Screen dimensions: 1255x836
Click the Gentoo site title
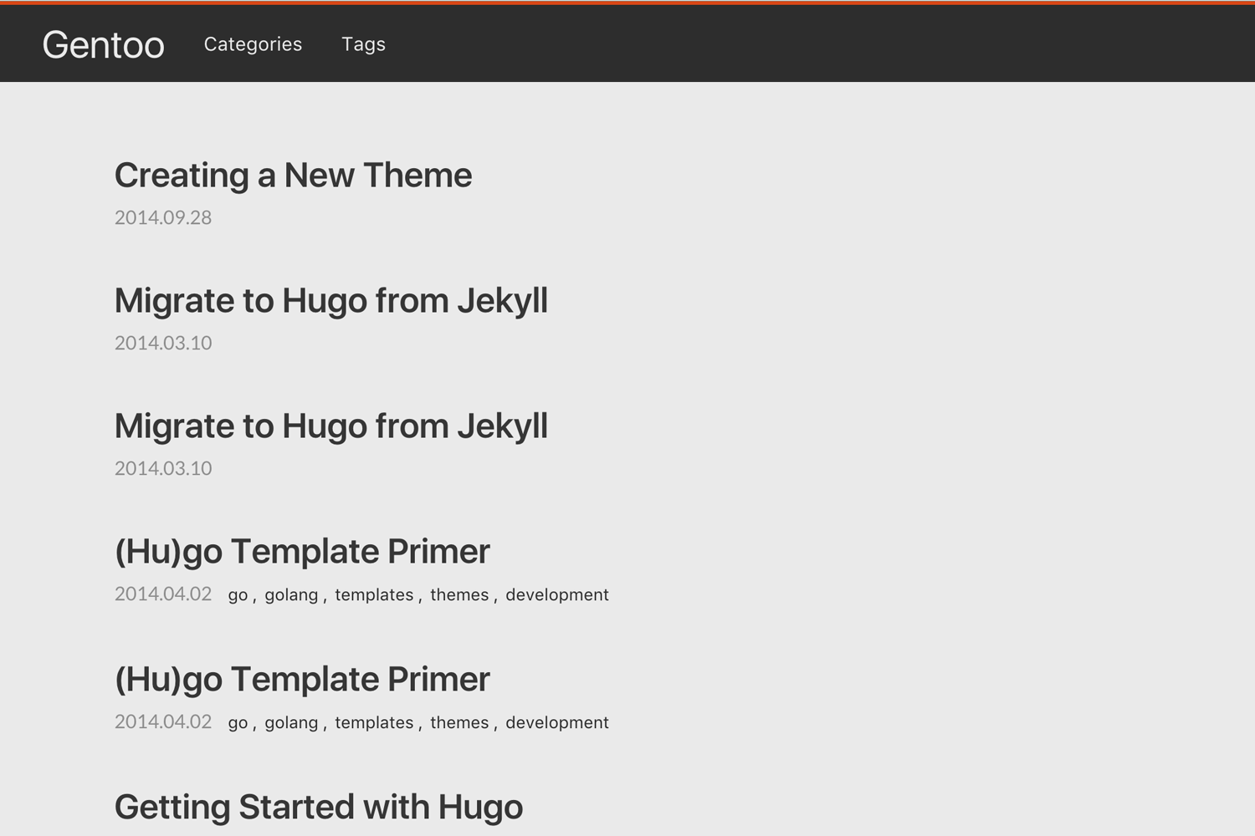pos(103,45)
